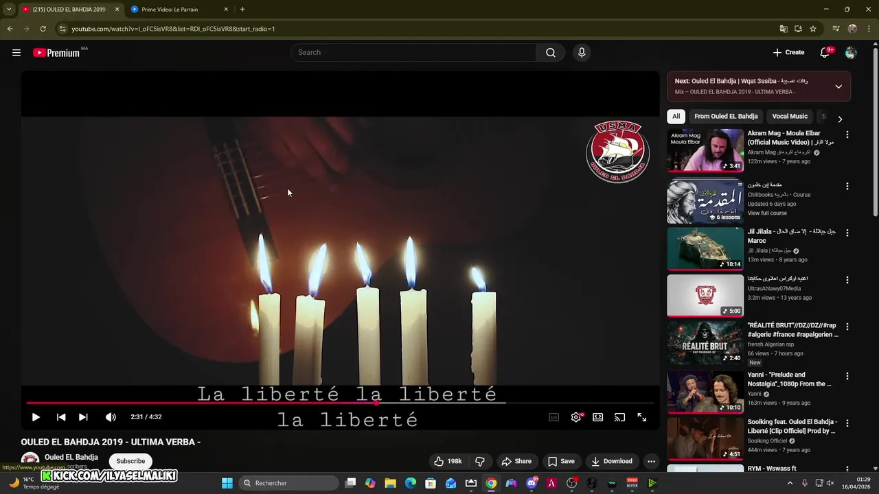Open Jil Jilala video thumbnail
This screenshot has height=494, width=879.
click(705, 249)
